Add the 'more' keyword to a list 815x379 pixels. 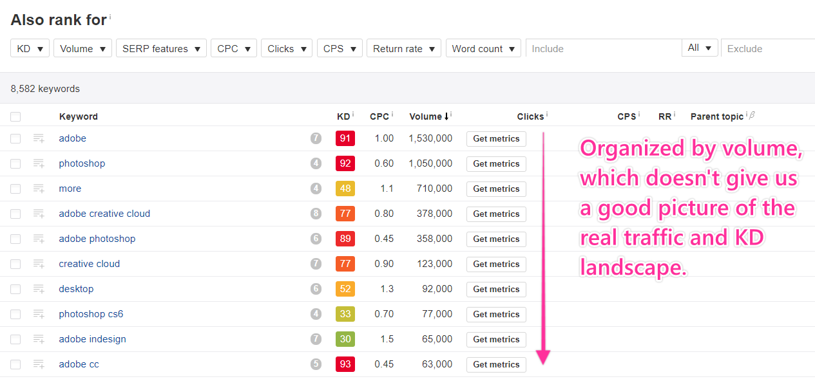[39, 189]
